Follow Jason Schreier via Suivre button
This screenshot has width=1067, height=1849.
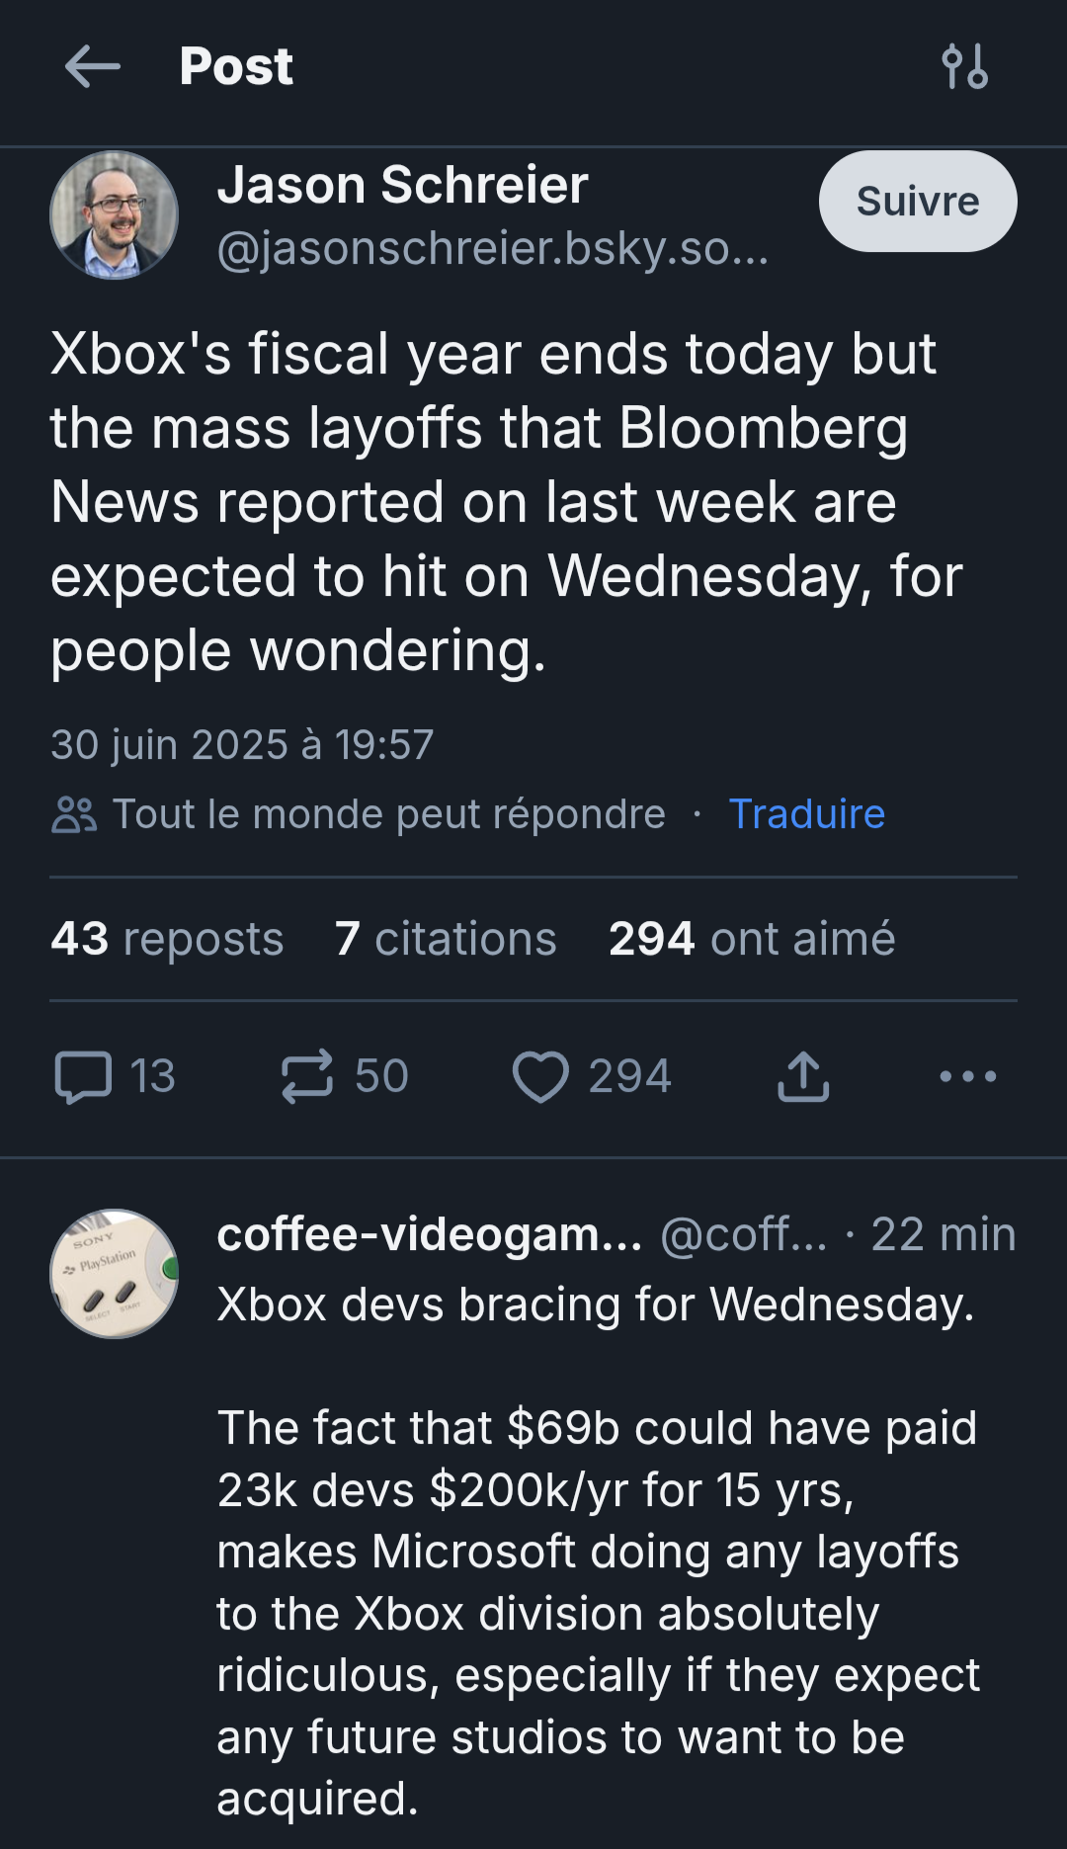918,202
